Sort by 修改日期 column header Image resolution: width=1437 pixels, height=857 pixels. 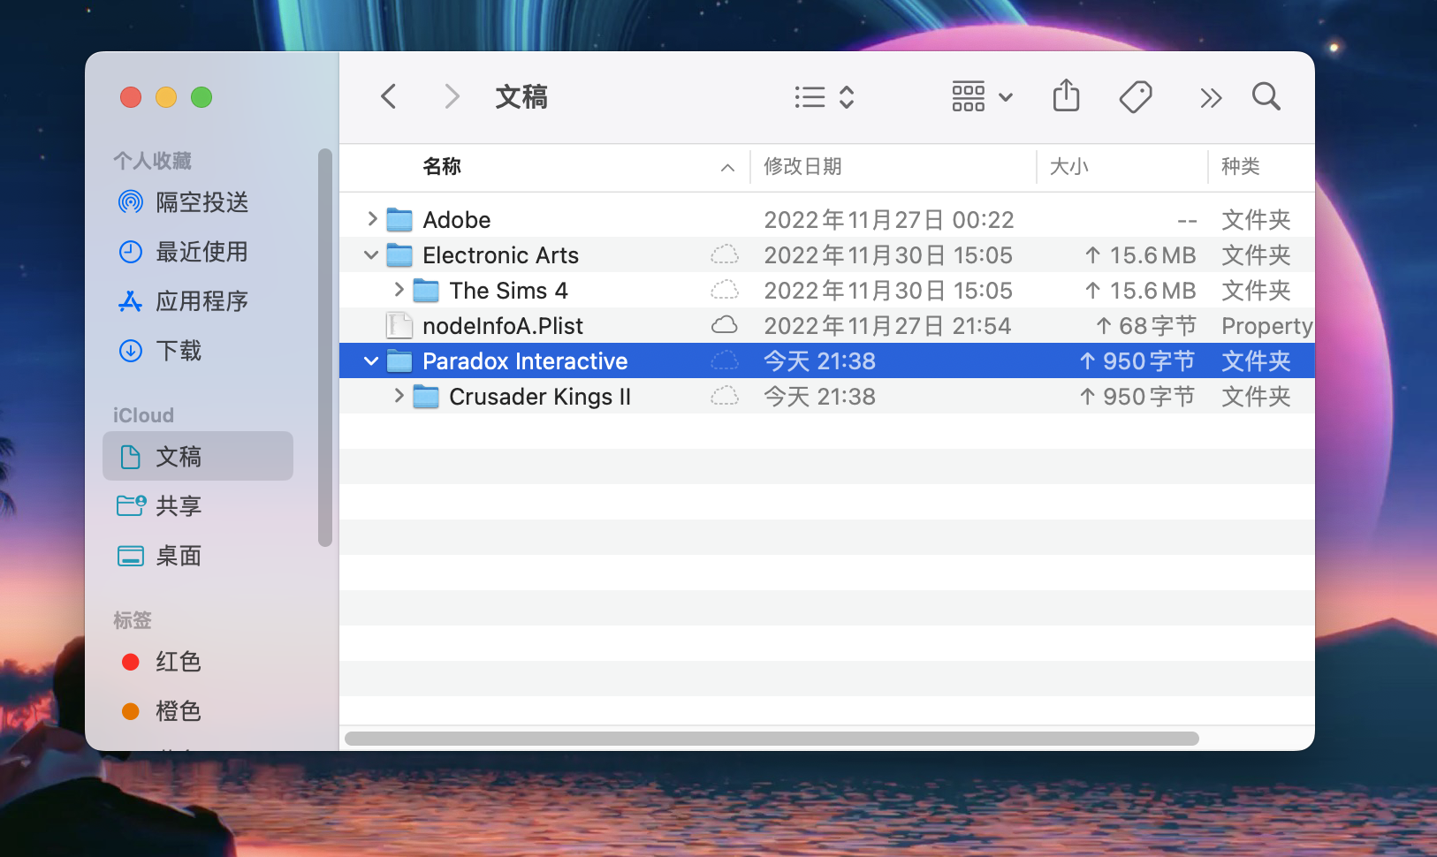click(802, 166)
